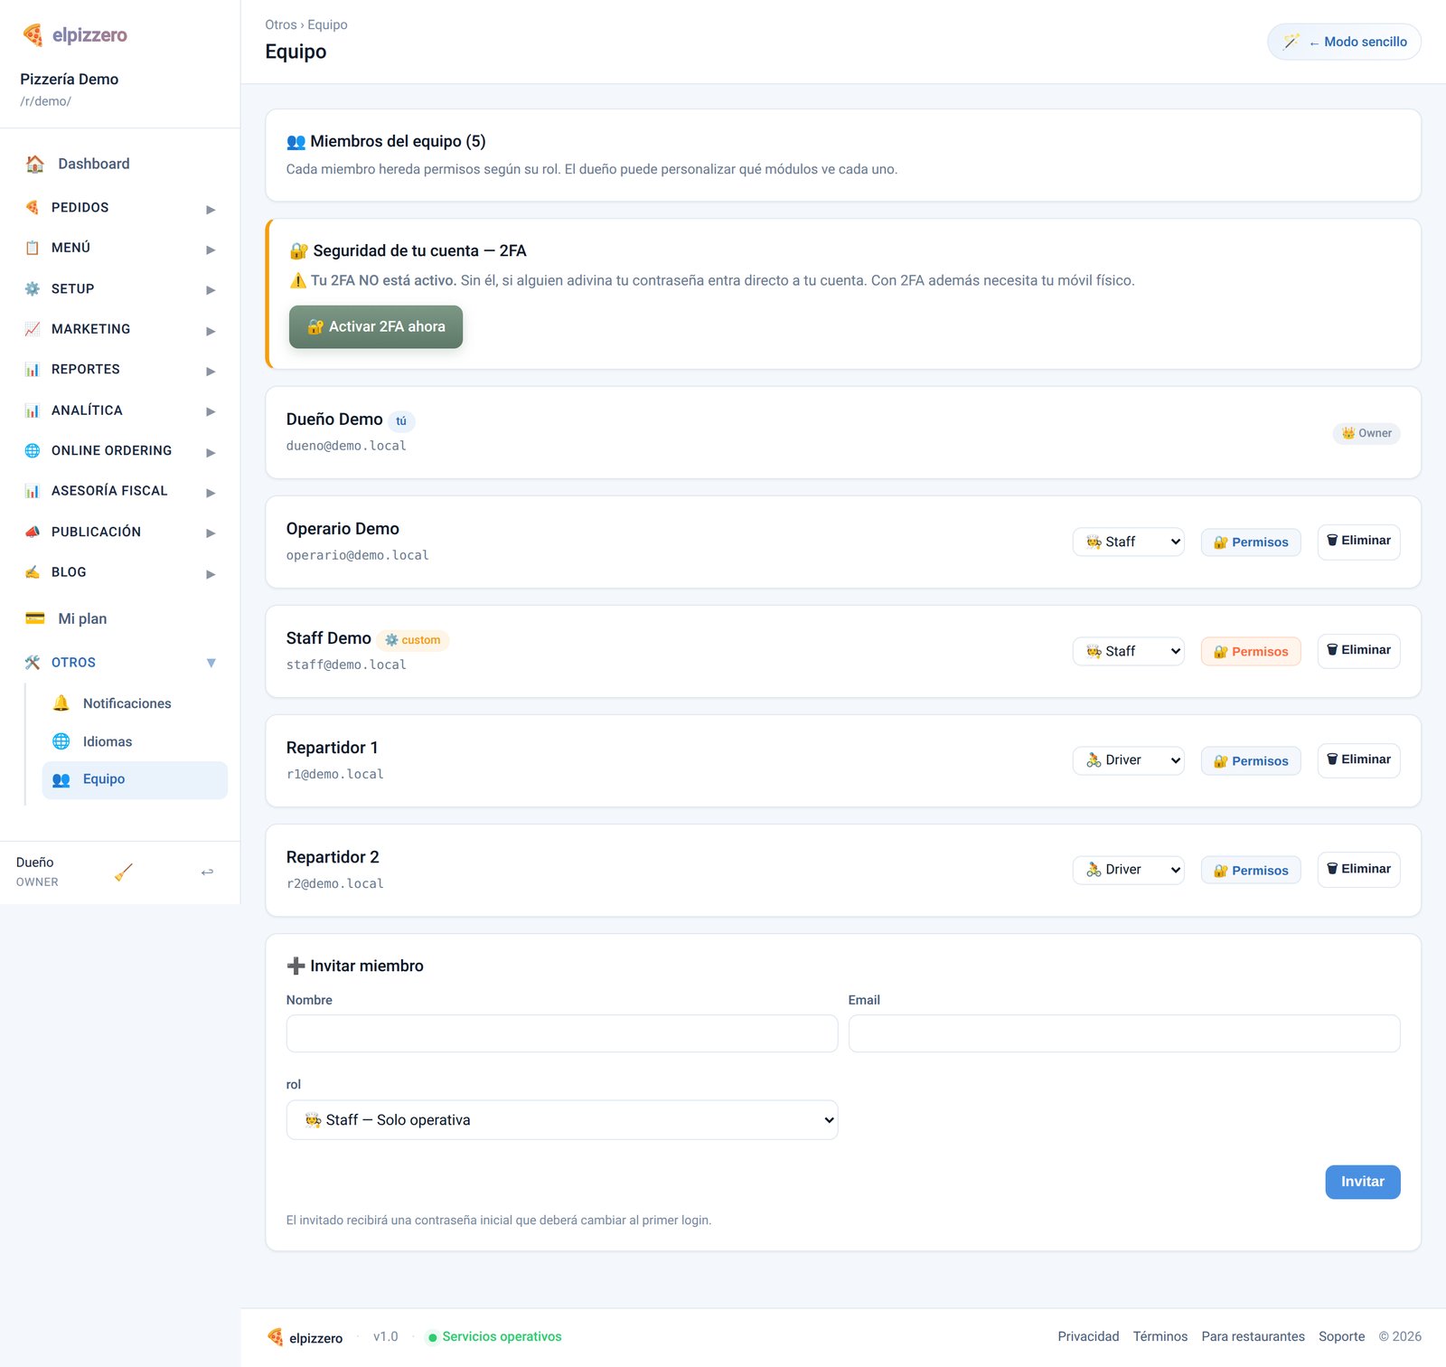The height and width of the screenshot is (1367, 1446).
Task: Go to Idiomas in sidebar
Action: [x=135, y=741]
